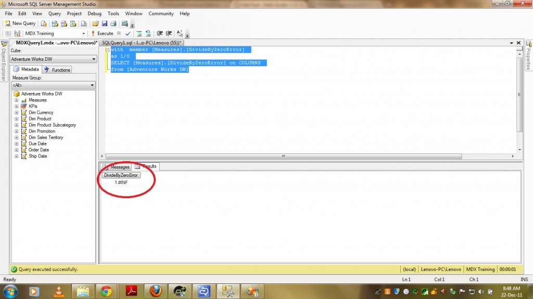Switch to the SQLQuery1.sql tab
The image size is (533, 299).
(142, 43)
